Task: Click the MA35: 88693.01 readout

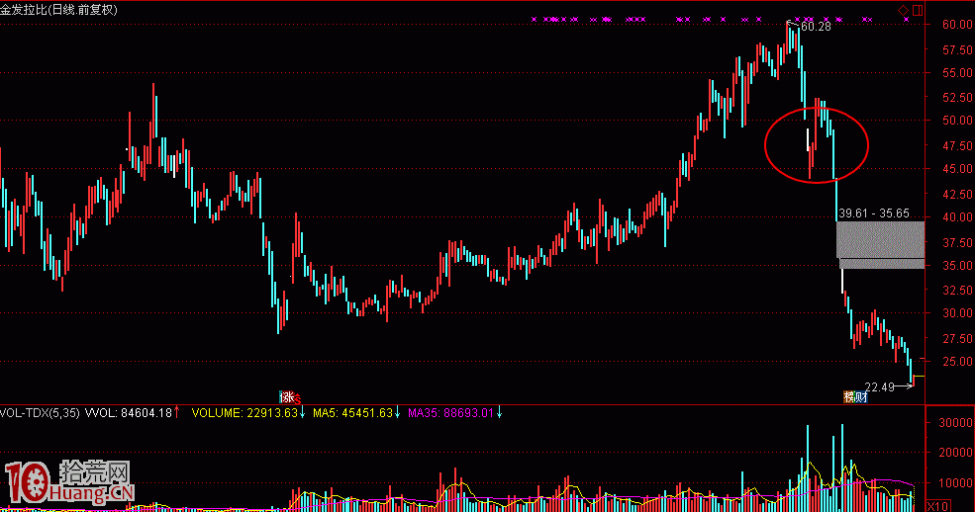Action: [x=450, y=413]
